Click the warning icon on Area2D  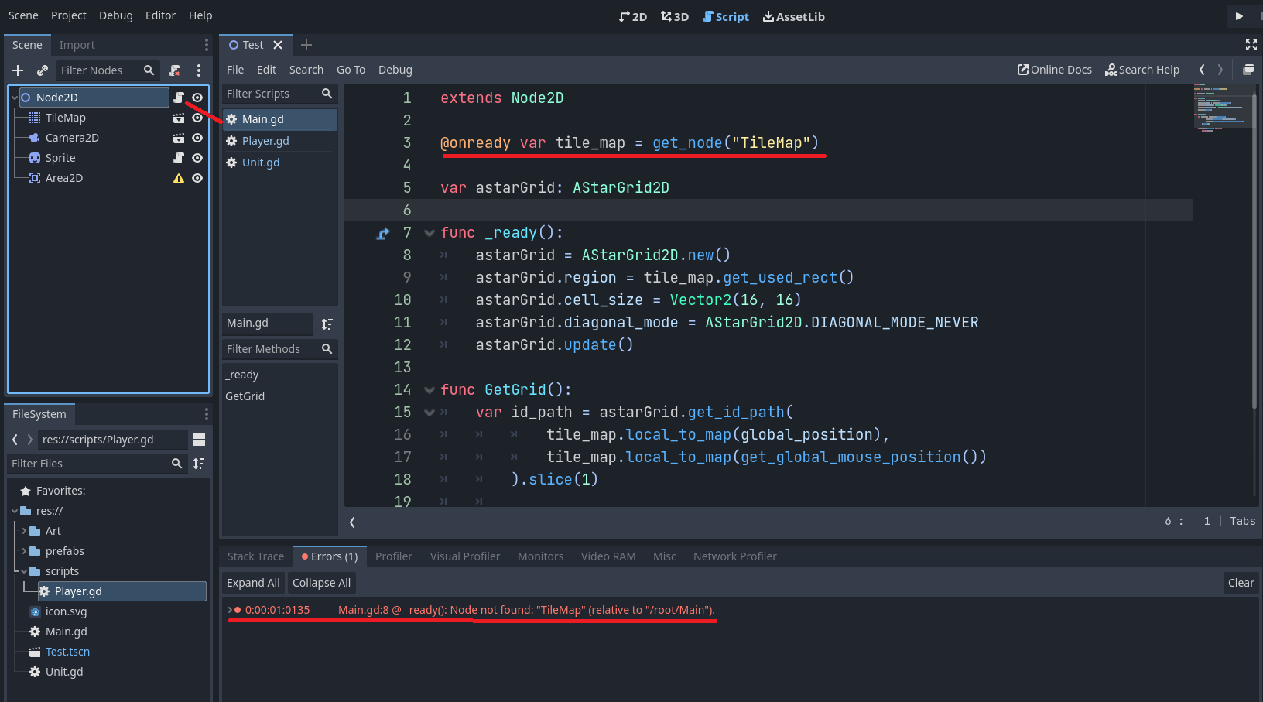pyautogui.click(x=179, y=178)
